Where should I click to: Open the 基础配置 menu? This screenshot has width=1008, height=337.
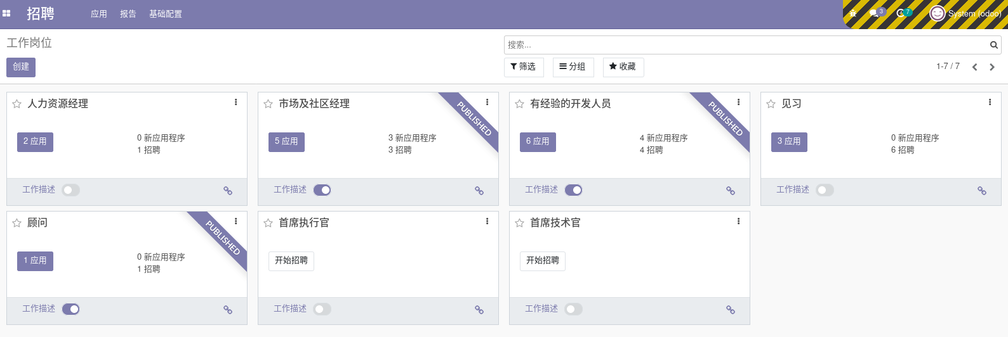coord(166,14)
